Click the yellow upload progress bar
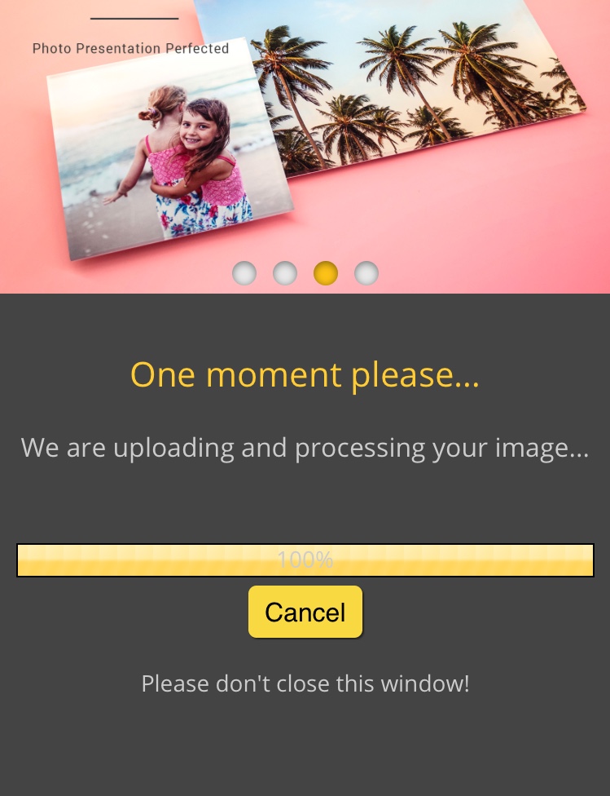Screen dimensions: 610x796 coord(305,560)
